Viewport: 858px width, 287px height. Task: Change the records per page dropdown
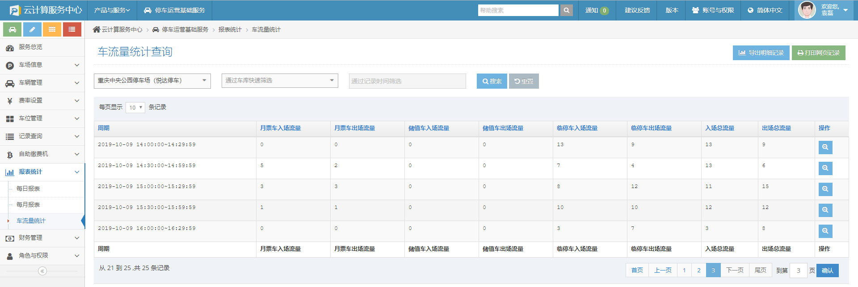[x=135, y=107]
